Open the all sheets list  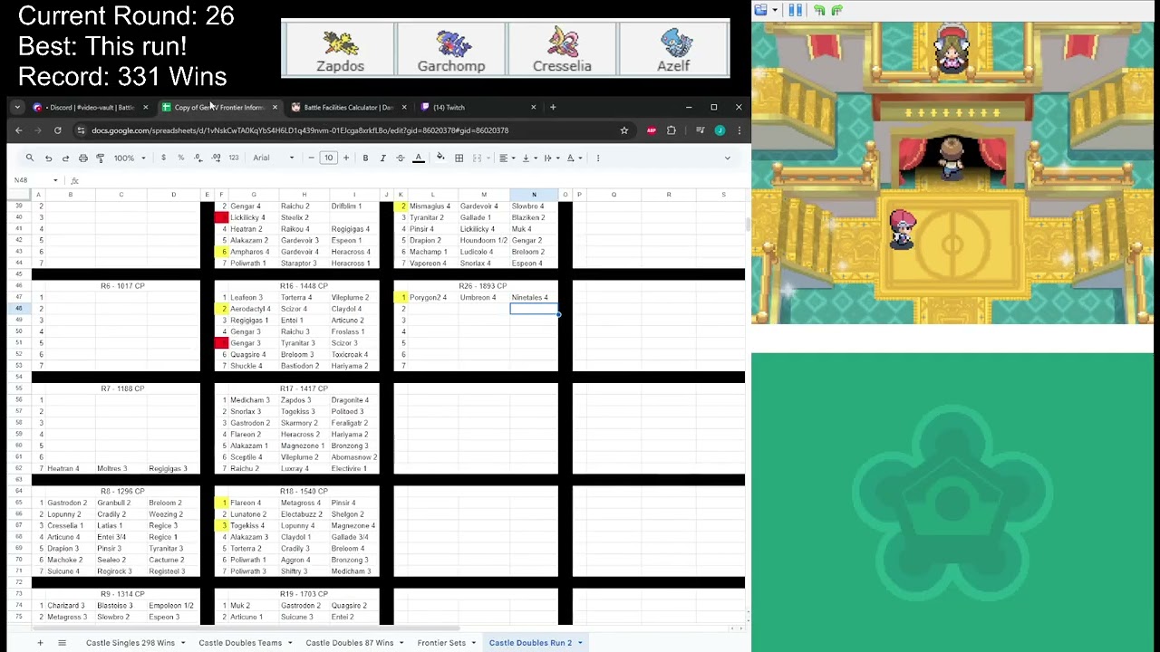[x=62, y=643]
